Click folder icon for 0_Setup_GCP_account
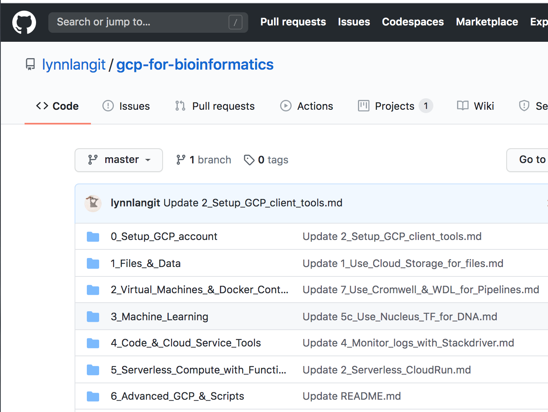Screen dimensions: 548x412 93,237
